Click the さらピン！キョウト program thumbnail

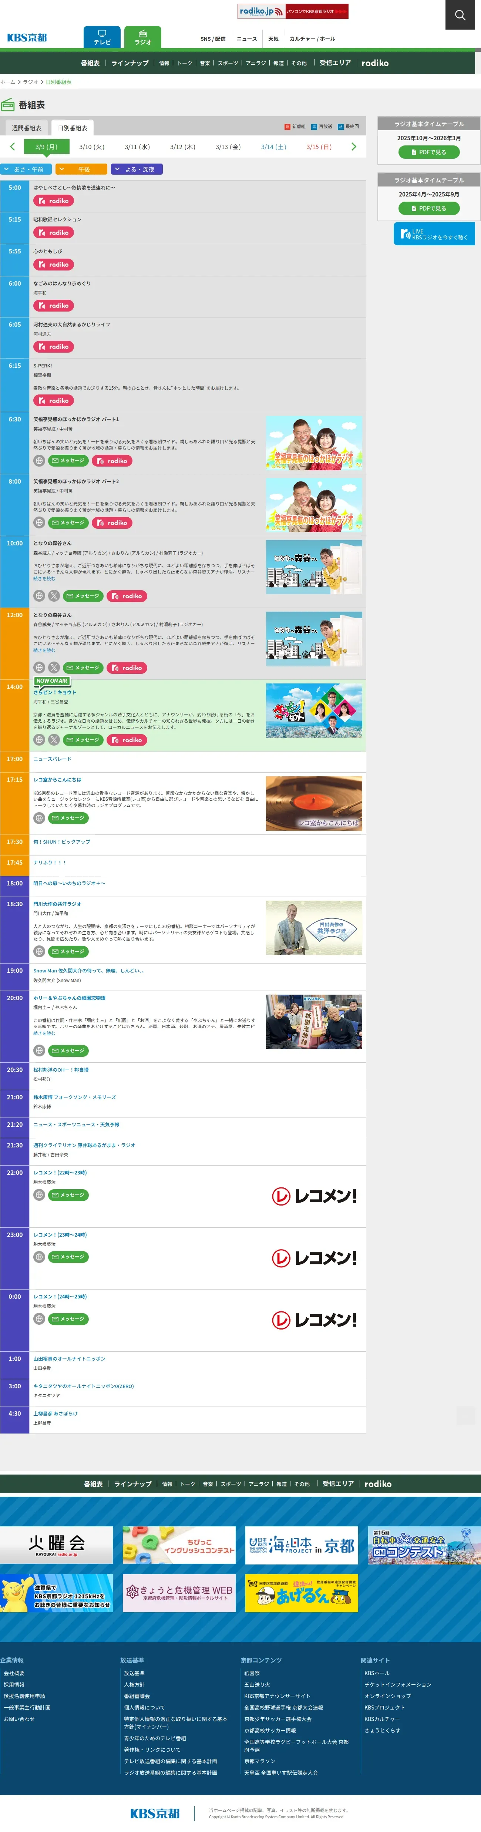click(x=314, y=710)
